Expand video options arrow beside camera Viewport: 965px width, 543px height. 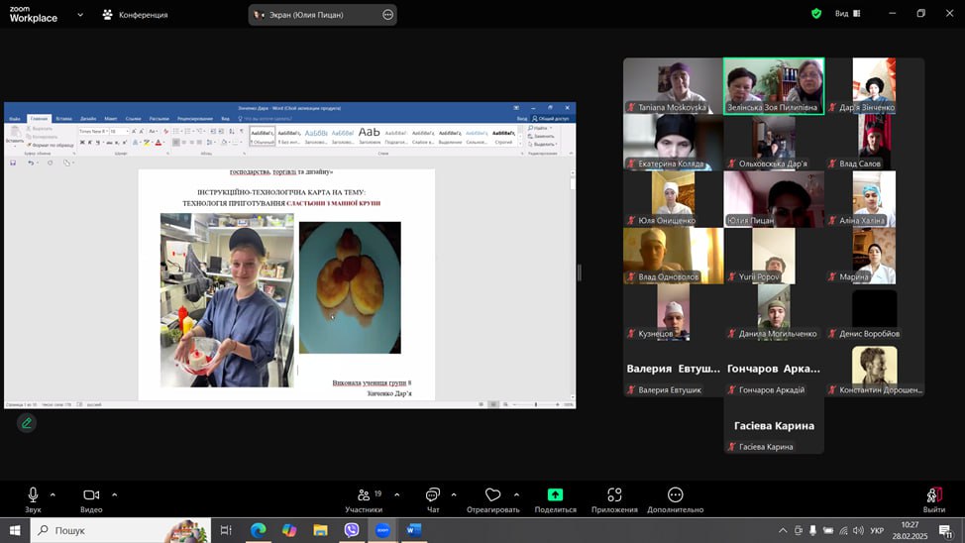[114, 494]
